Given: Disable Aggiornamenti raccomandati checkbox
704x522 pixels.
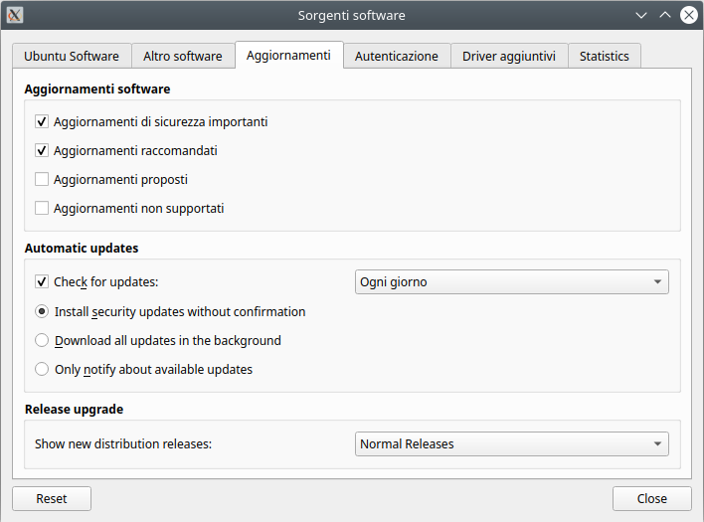Looking at the screenshot, I should pos(42,151).
